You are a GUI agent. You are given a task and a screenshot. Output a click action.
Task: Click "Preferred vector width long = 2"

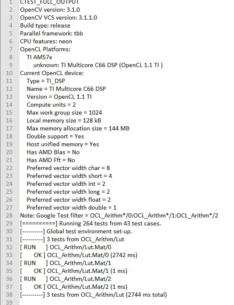(68, 192)
